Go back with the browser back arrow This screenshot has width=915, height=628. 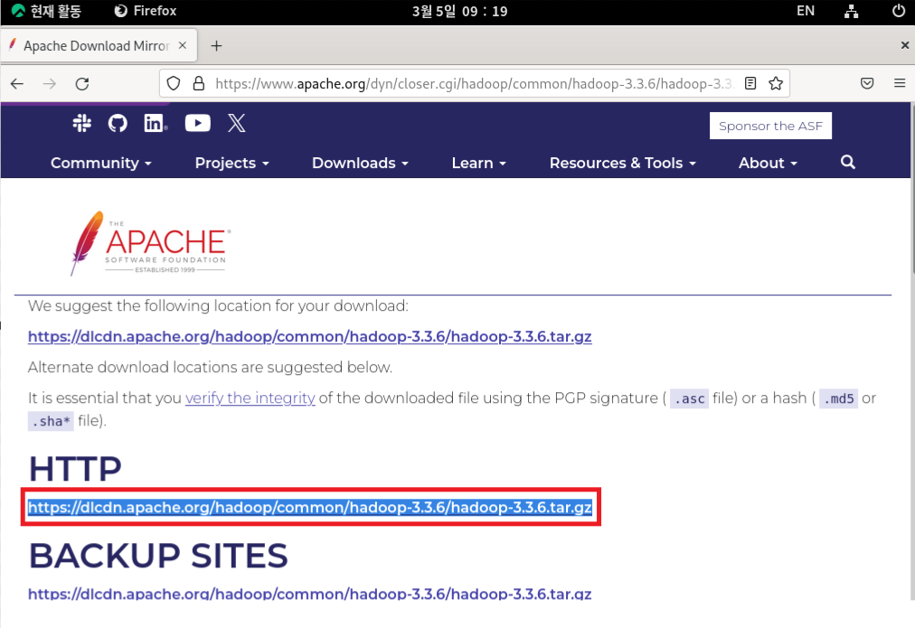pos(17,83)
